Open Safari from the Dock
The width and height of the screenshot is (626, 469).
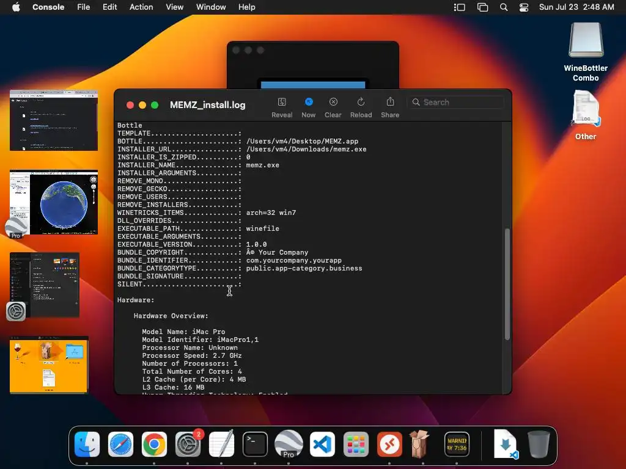(120, 444)
